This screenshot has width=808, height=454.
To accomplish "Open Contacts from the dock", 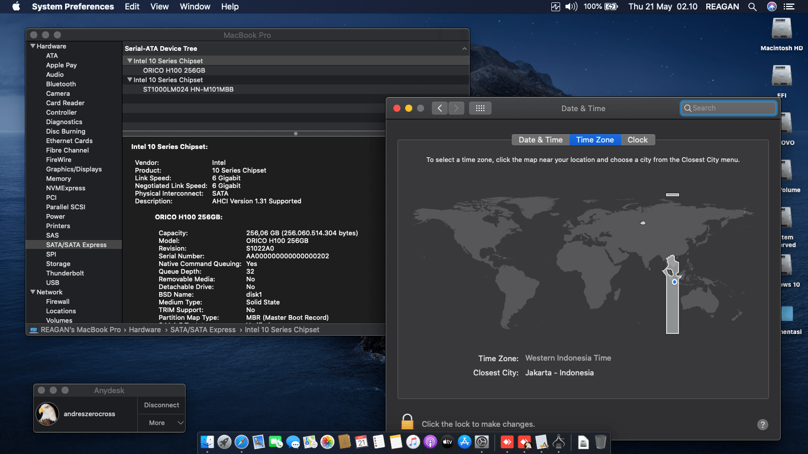I will [x=344, y=442].
